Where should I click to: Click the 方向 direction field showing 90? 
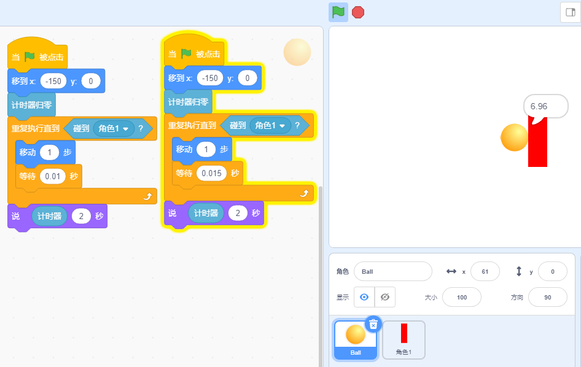click(548, 297)
